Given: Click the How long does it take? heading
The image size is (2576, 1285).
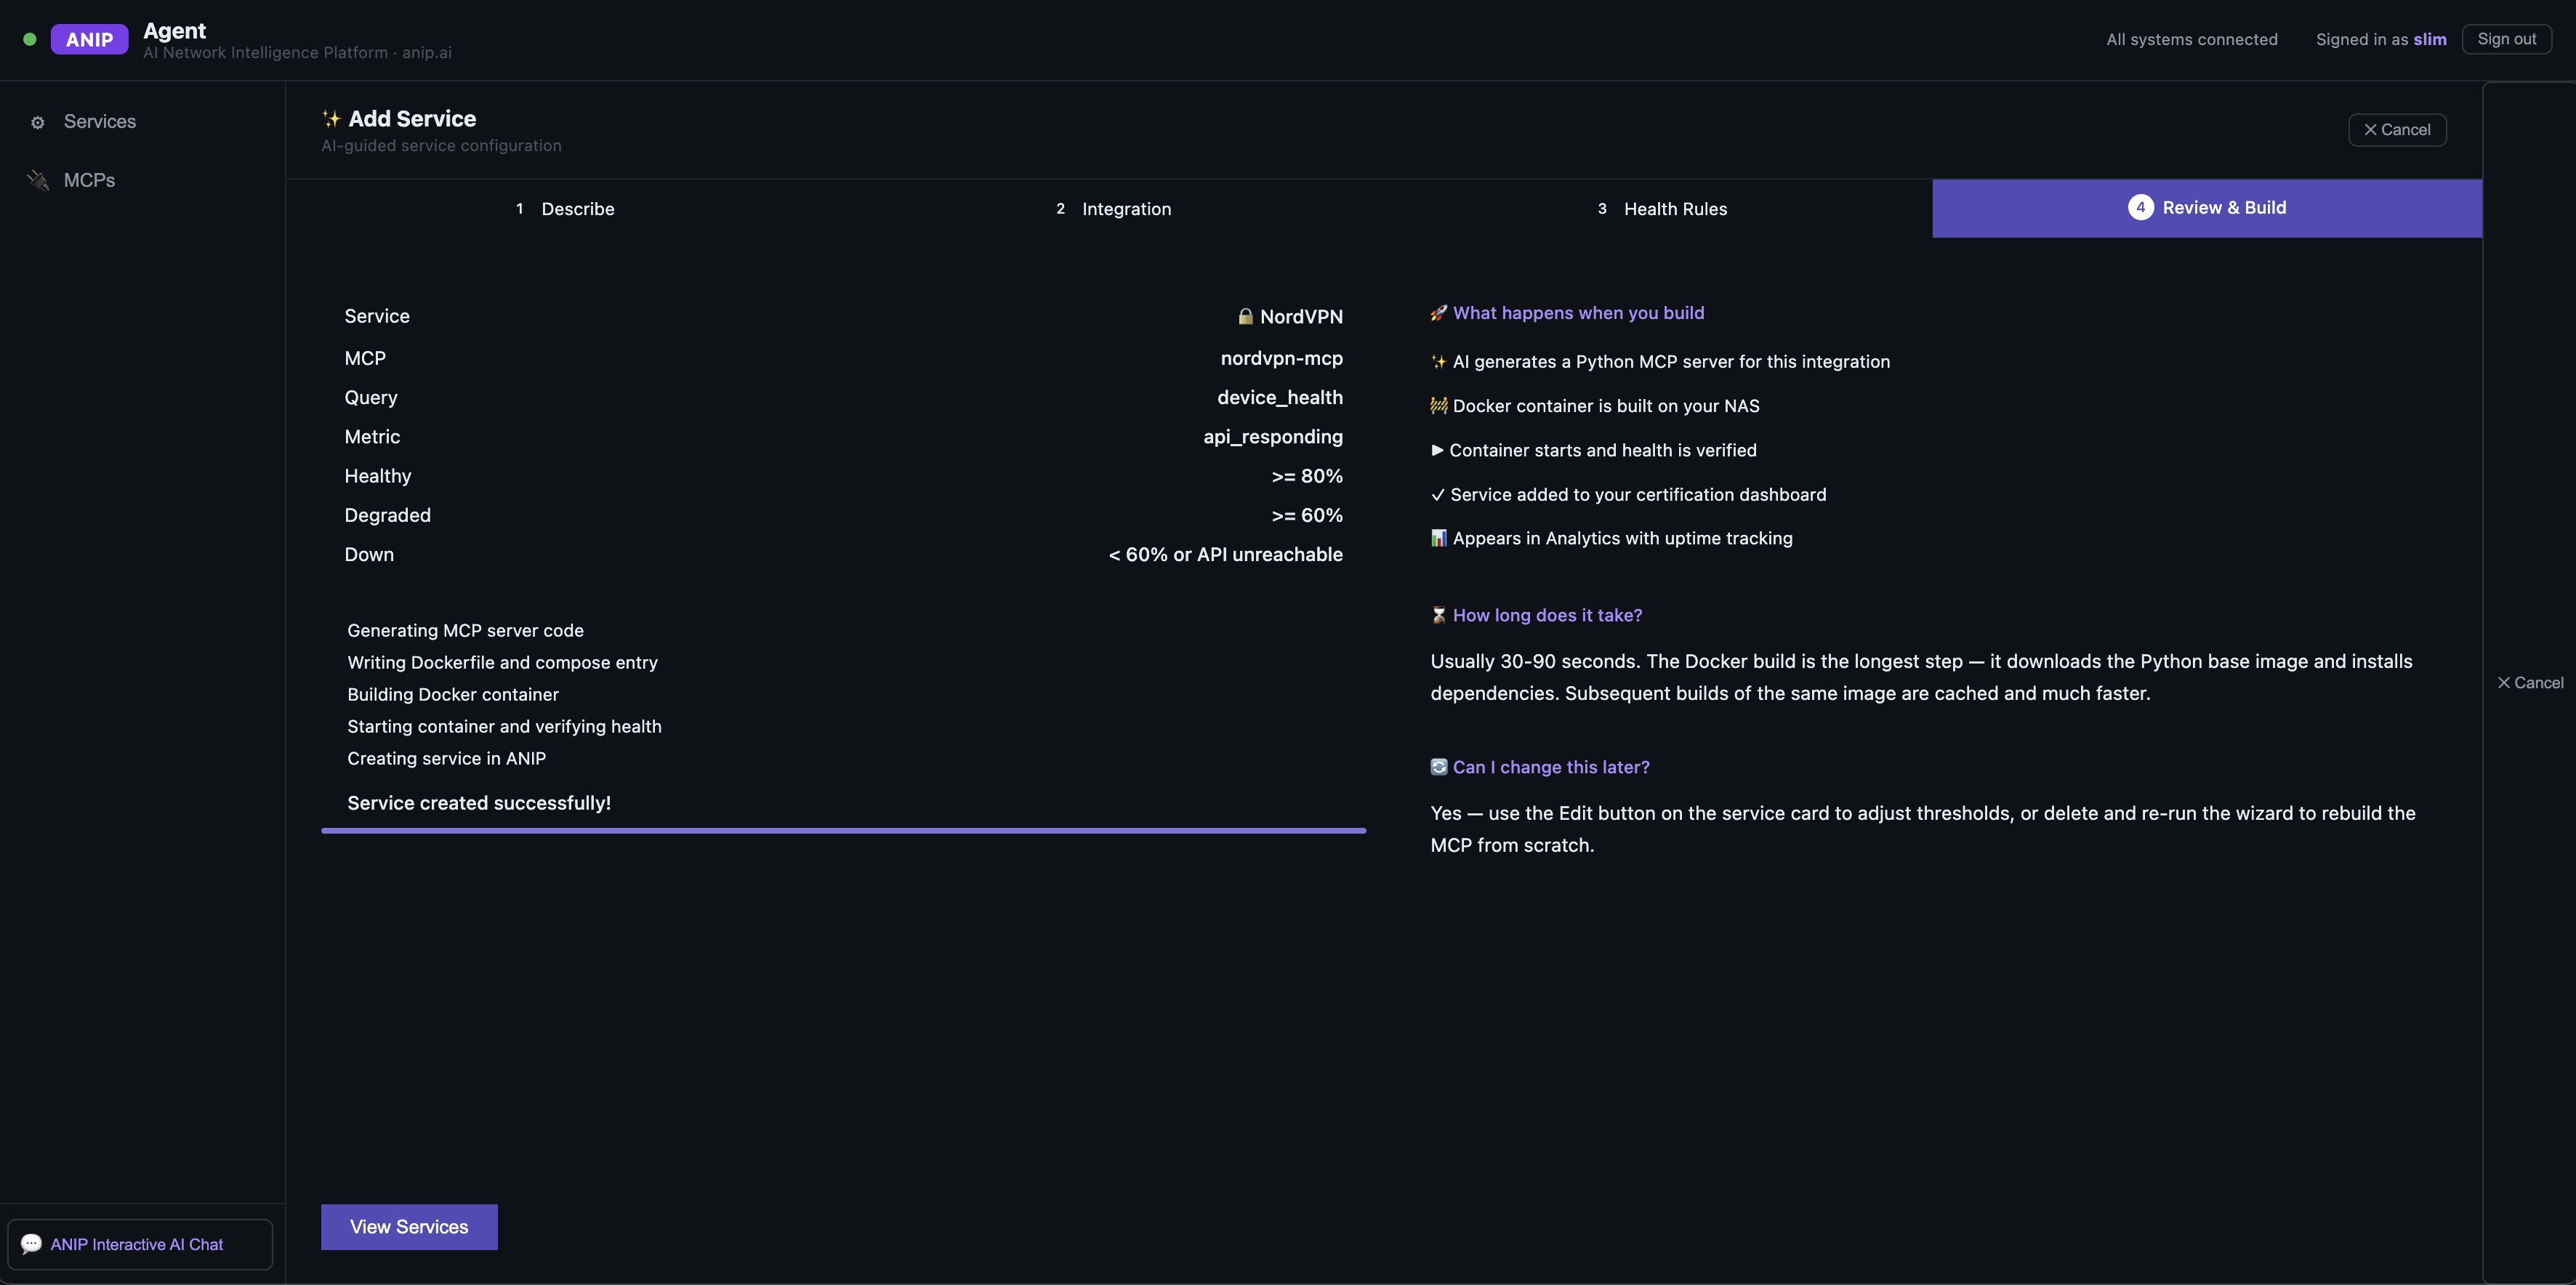Looking at the screenshot, I should coord(1547,615).
